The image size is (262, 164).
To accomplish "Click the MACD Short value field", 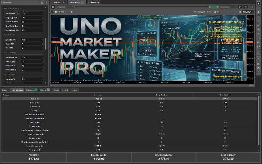I will (32, 66).
